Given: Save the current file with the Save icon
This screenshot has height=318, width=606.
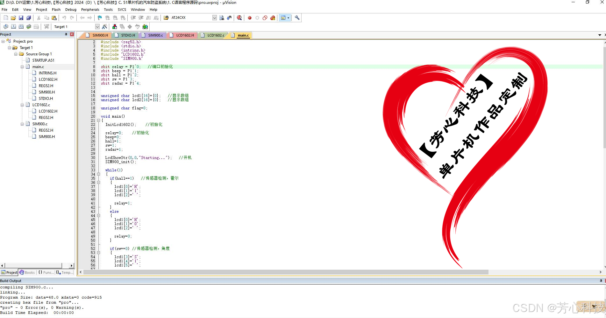Looking at the screenshot, I should [21, 18].
